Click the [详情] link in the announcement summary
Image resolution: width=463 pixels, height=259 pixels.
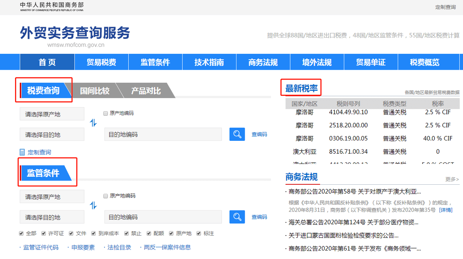tap(446, 210)
